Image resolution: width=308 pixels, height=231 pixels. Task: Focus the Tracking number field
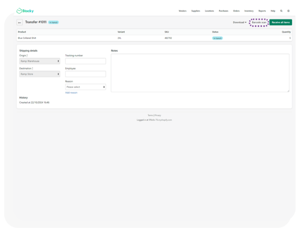[x=86, y=61]
